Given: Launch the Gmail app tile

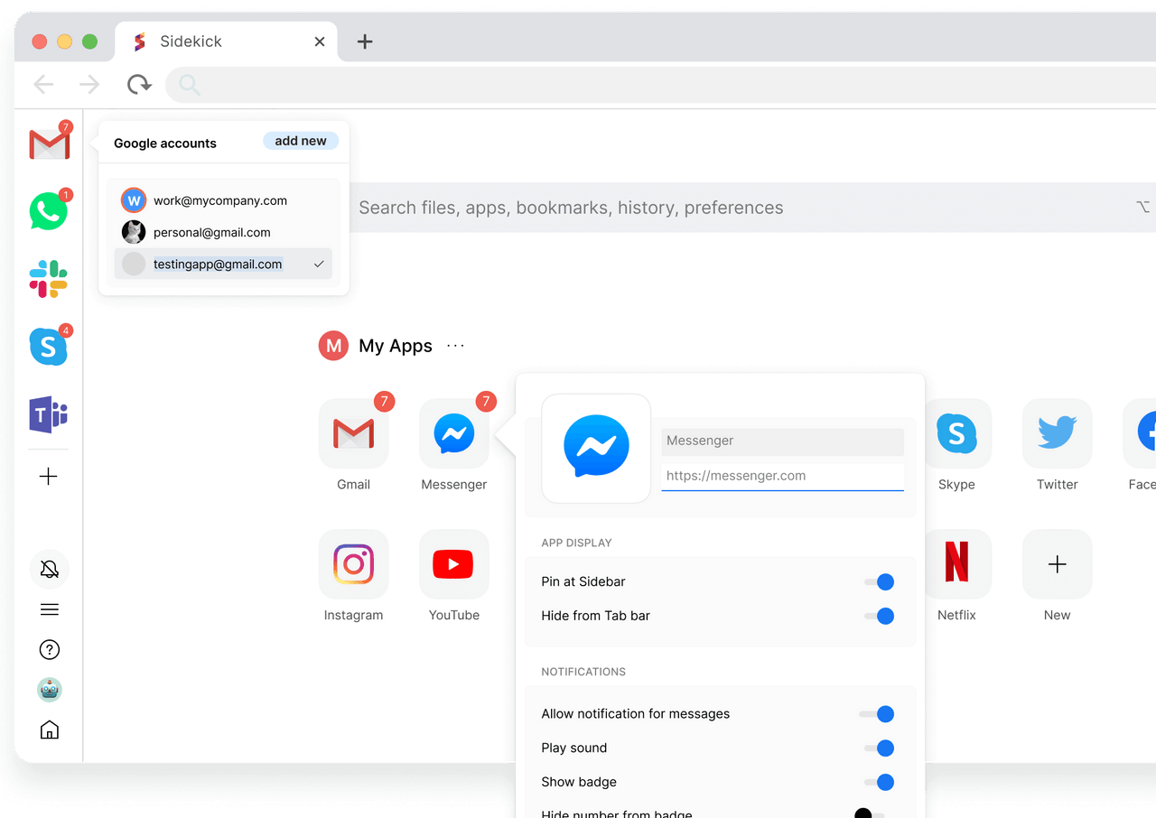Looking at the screenshot, I should pyautogui.click(x=354, y=433).
